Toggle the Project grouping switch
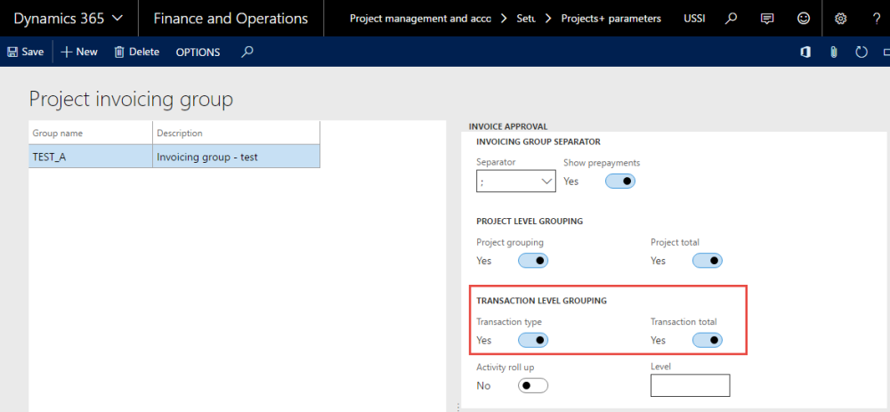 533,261
